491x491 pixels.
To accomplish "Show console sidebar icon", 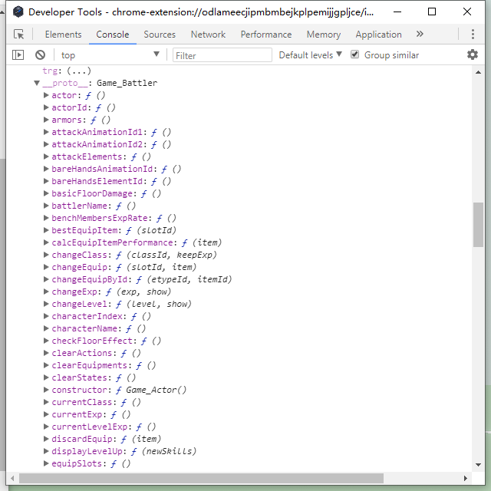I will coord(18,55).
